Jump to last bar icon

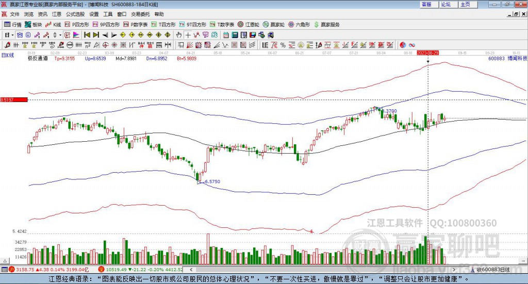tap(96, 35)
